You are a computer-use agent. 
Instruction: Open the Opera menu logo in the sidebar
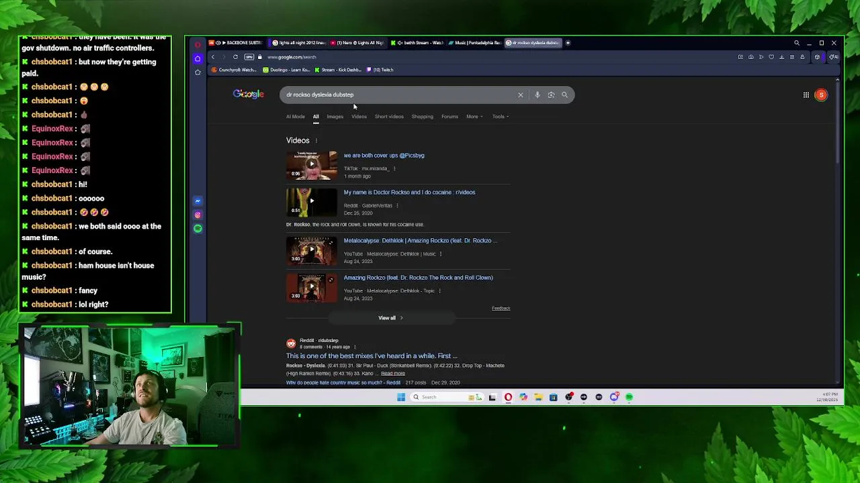(x=198, y=44)
